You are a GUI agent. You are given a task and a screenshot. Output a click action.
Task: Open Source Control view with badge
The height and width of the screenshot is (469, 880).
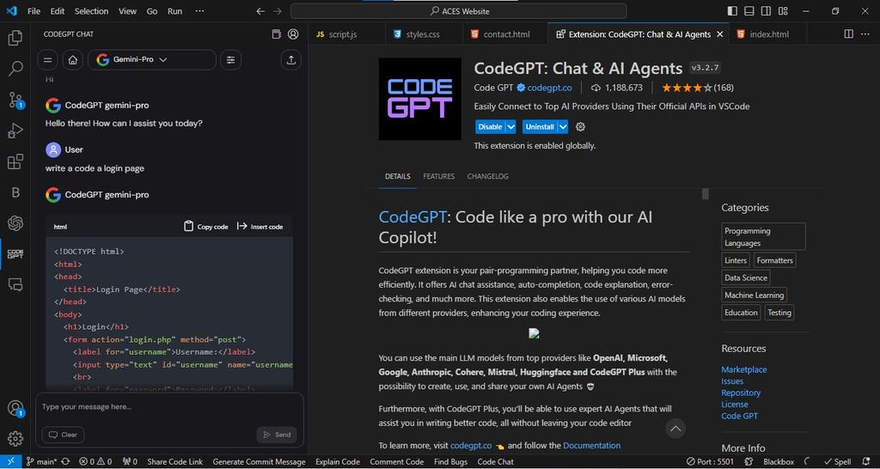(15, 100)
